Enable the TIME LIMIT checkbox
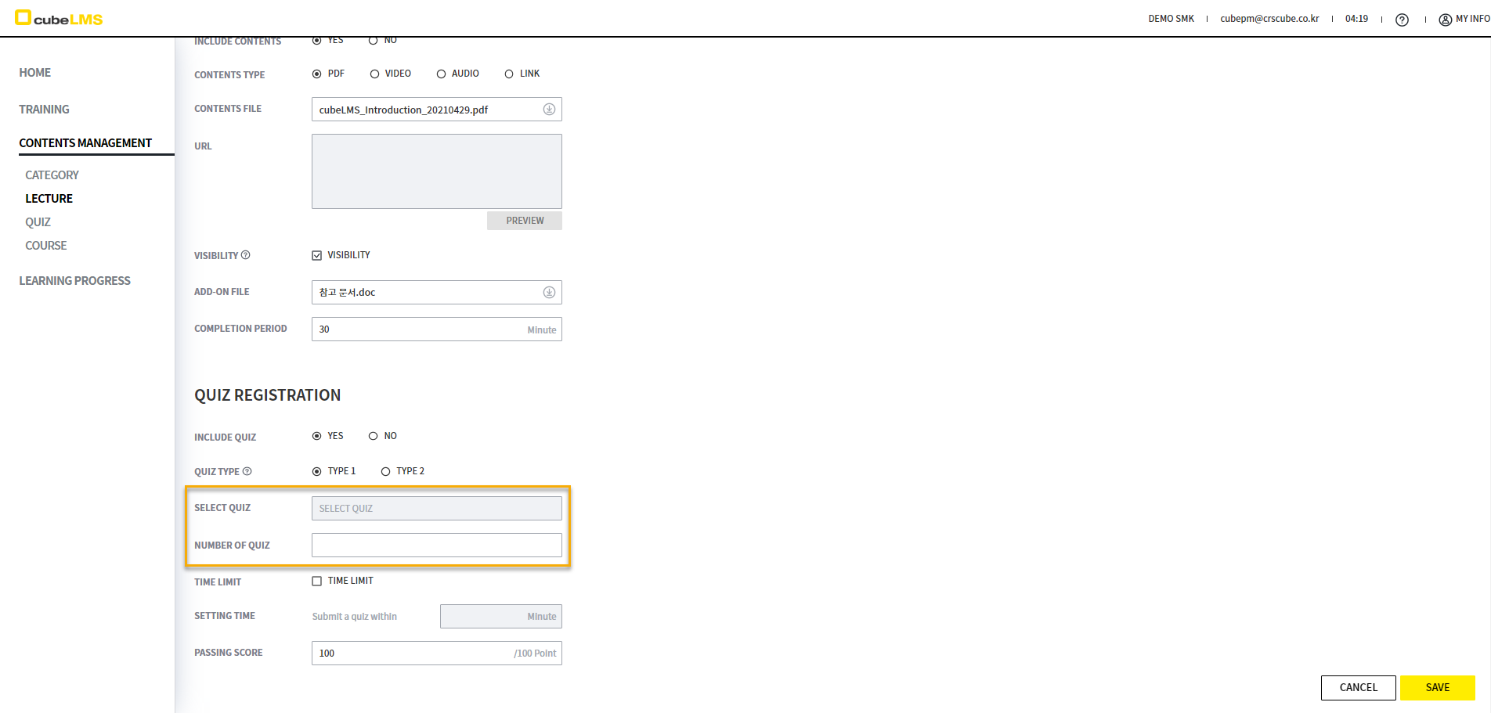The image size is (1491, 713). coord(317,581)
